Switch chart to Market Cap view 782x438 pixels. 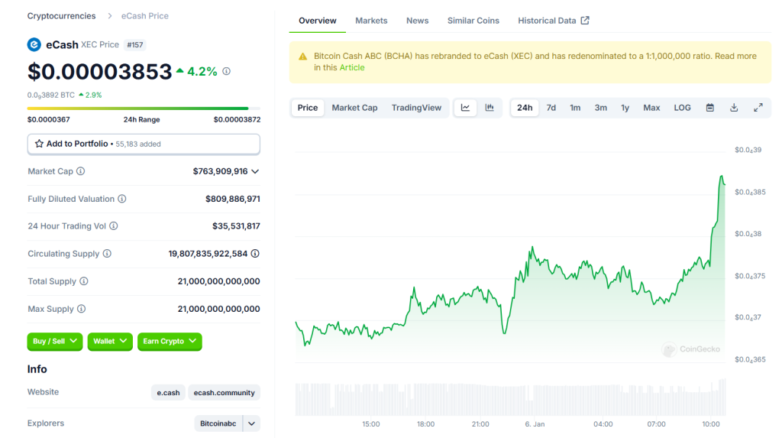pos(354,108)
